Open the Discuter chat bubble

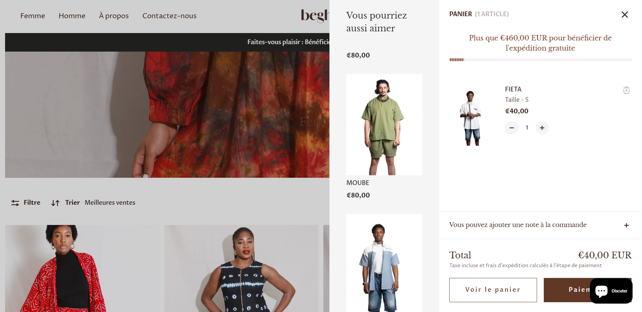[611, 291]
